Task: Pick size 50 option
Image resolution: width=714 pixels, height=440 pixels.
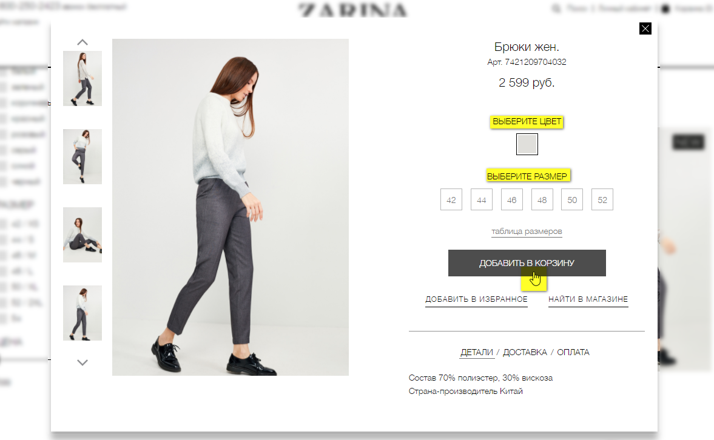Action: pyautogui.click(x=572, y=200)
